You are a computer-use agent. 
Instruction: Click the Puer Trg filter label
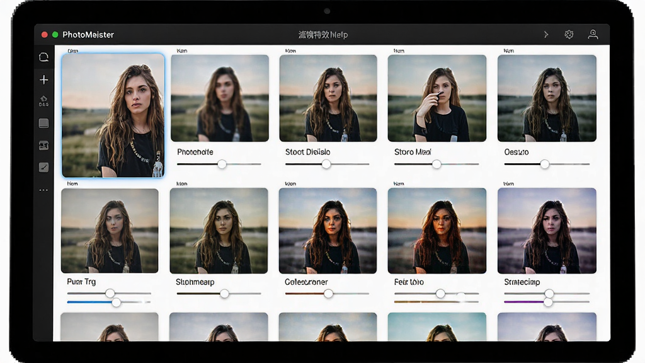tap(81, 282)
